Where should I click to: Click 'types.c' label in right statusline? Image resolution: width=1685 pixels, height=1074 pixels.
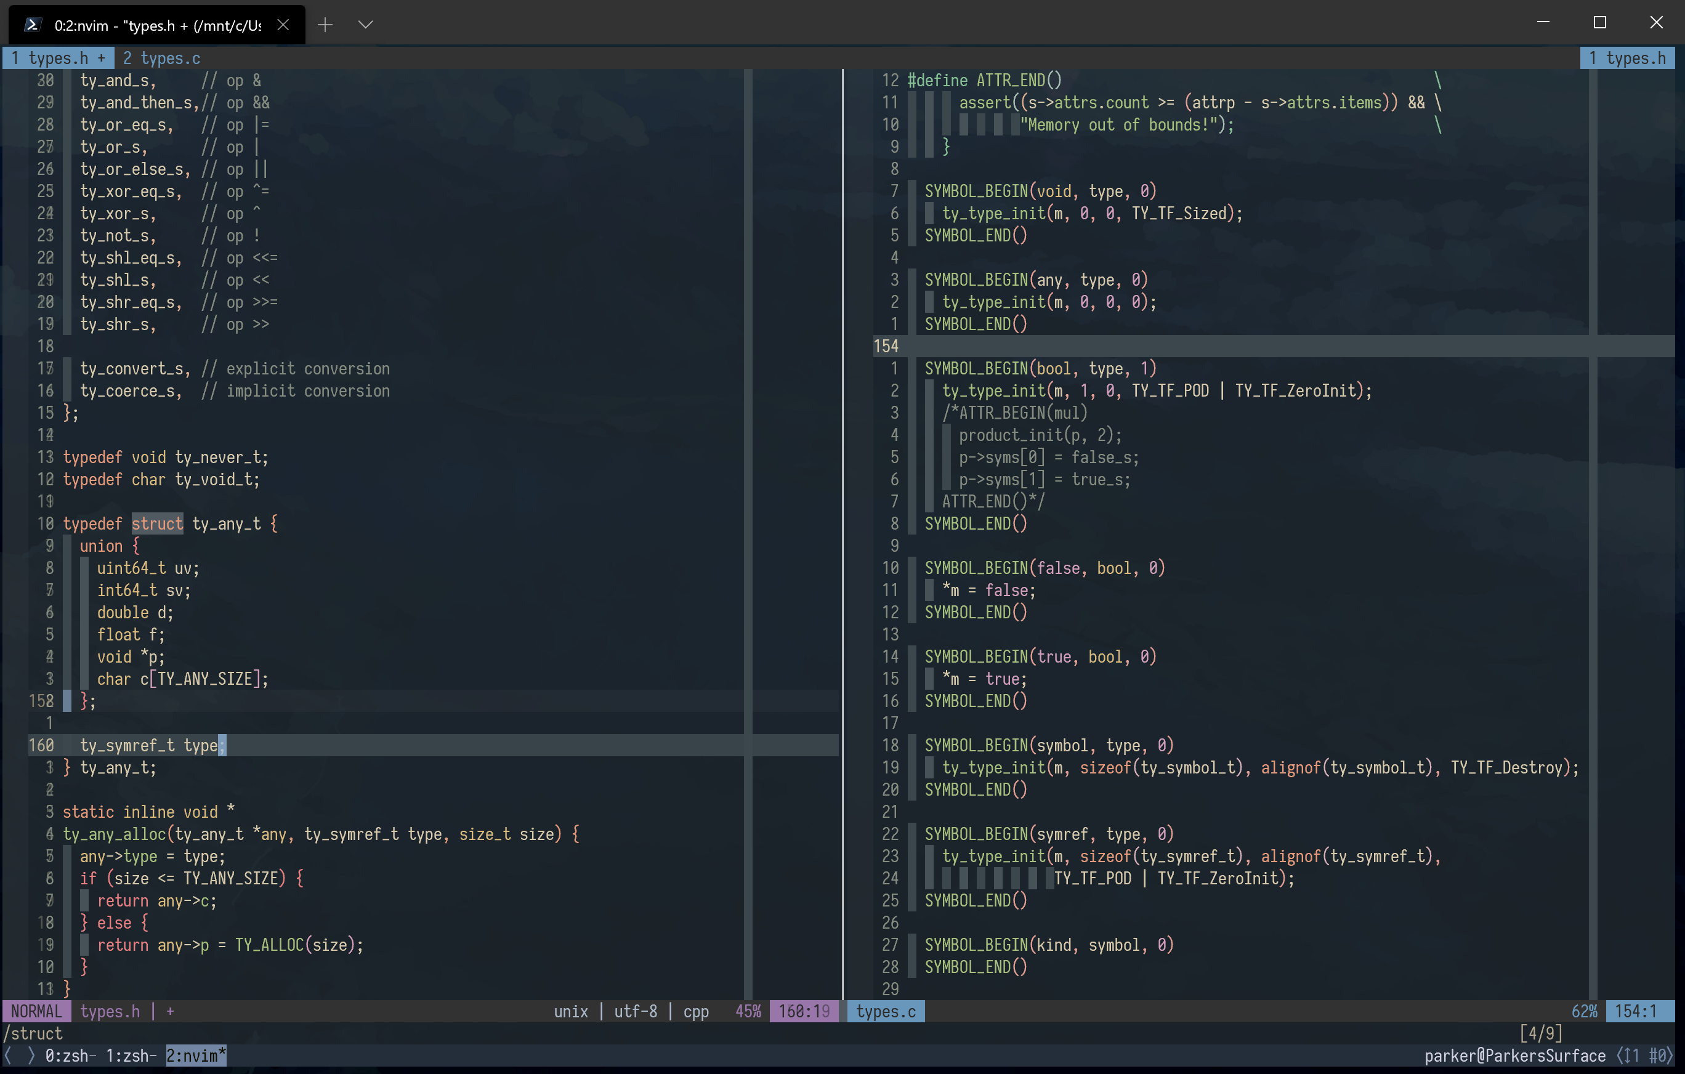pyautogui.click(x=886, y=1011)
